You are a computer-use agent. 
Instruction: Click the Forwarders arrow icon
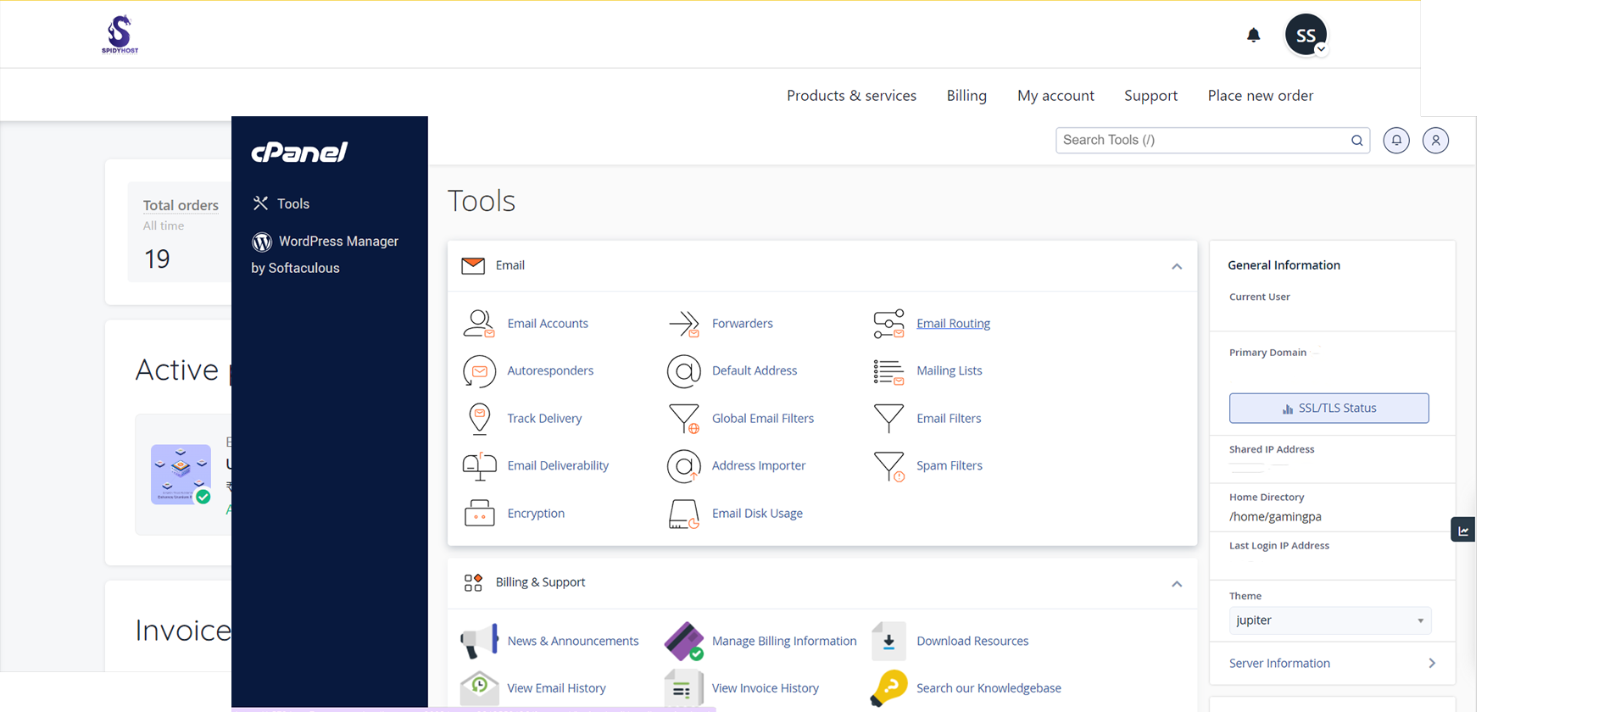tap(684, 324)
